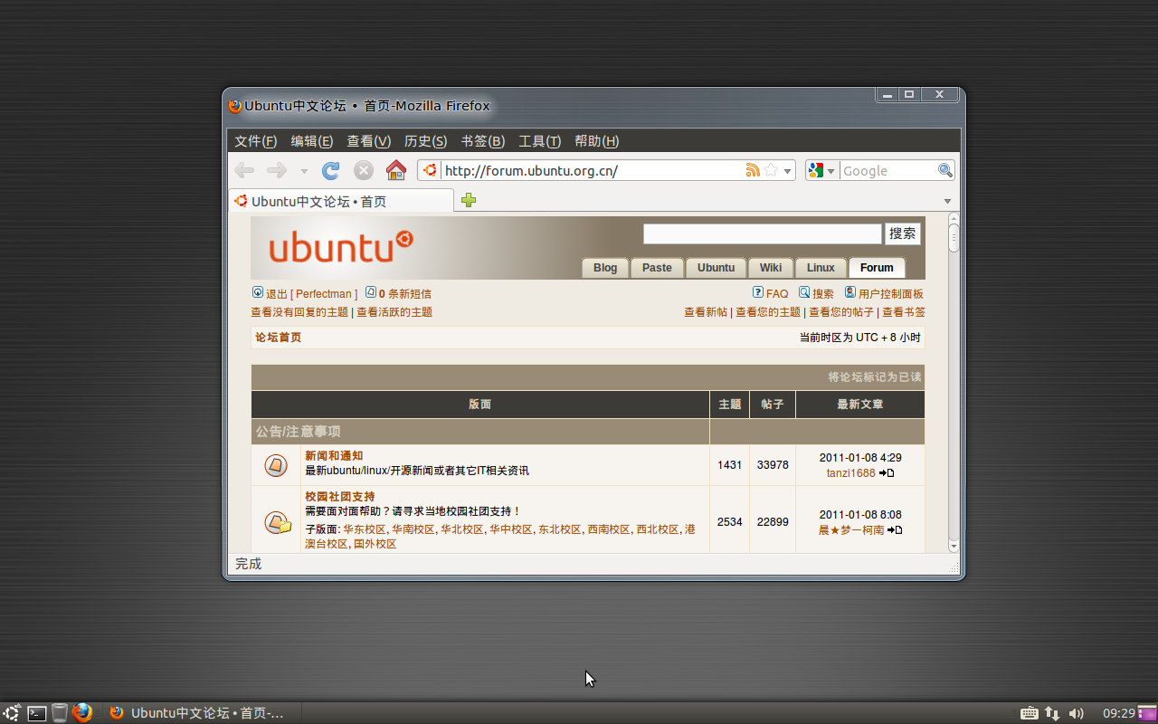Select the Ubuntu中文论坛 • 首页 tab
This screenshot has width=1158, height=724.
[x=342, y=201]
